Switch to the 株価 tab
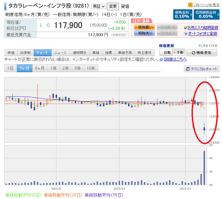The height and width of the screenshot is (199, 222). [x=11, y=53]
